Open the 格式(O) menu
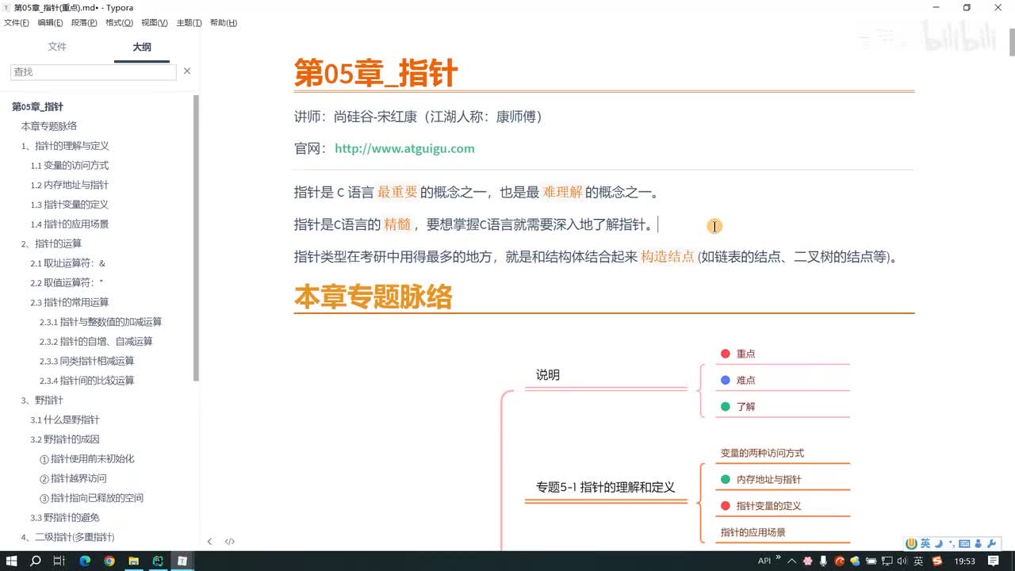The height and width of the screenshot is (571, 1015). click(x=119, y=23)
